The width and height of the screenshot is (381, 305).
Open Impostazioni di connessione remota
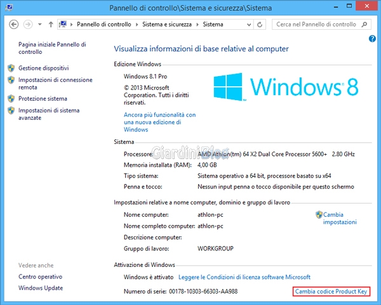tap(55, 84)
